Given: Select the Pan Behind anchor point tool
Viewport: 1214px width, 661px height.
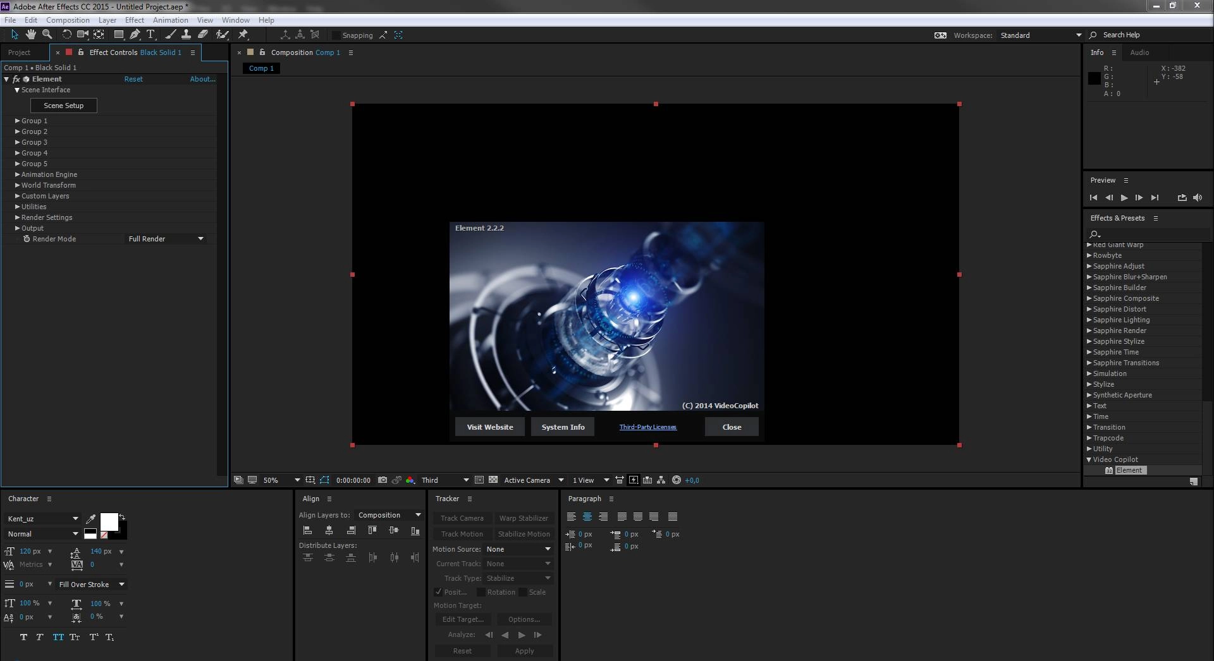Looking at the screenshot, I should coord(99,35).
